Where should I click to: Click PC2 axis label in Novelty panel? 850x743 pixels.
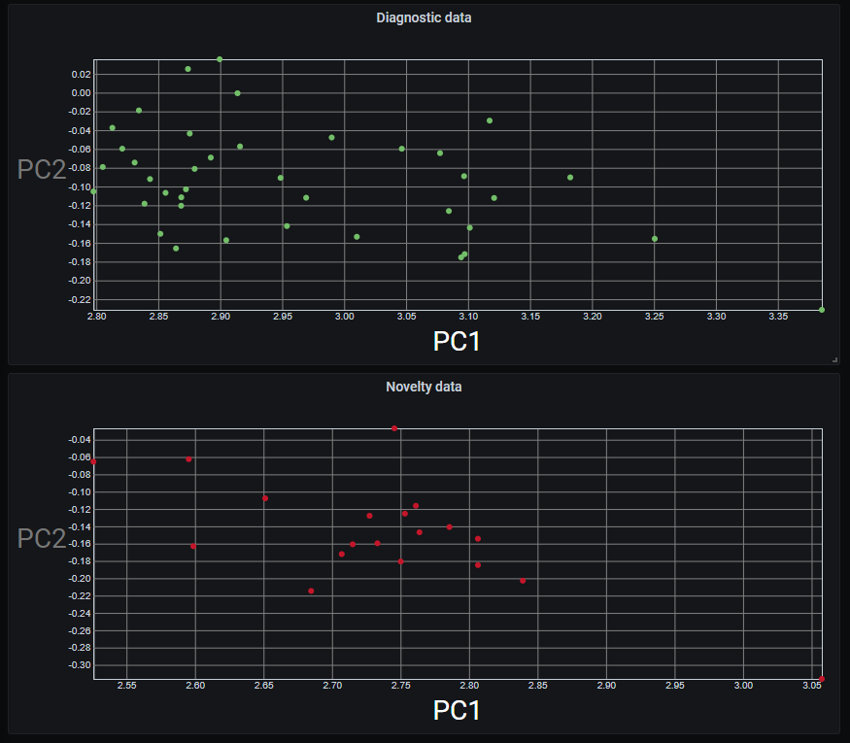[42, 539]
